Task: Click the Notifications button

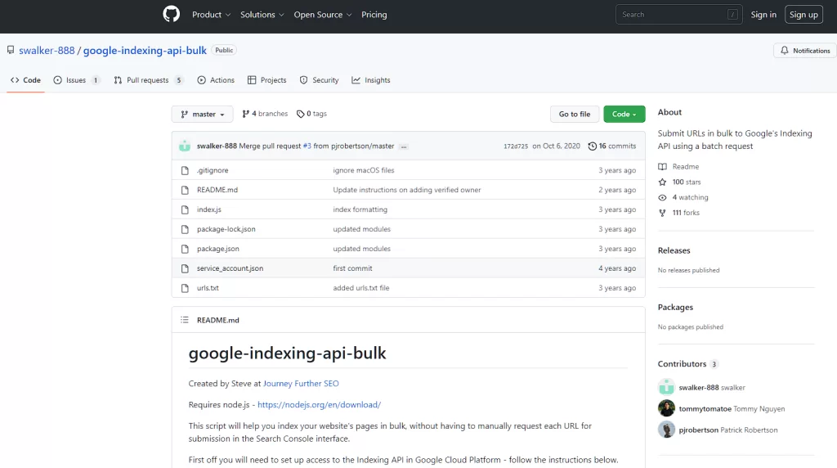Action: point(805,50)
